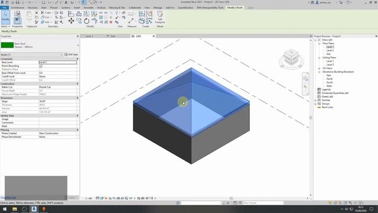Toggle Select Elements by Face in status bar

click(345, 203)
